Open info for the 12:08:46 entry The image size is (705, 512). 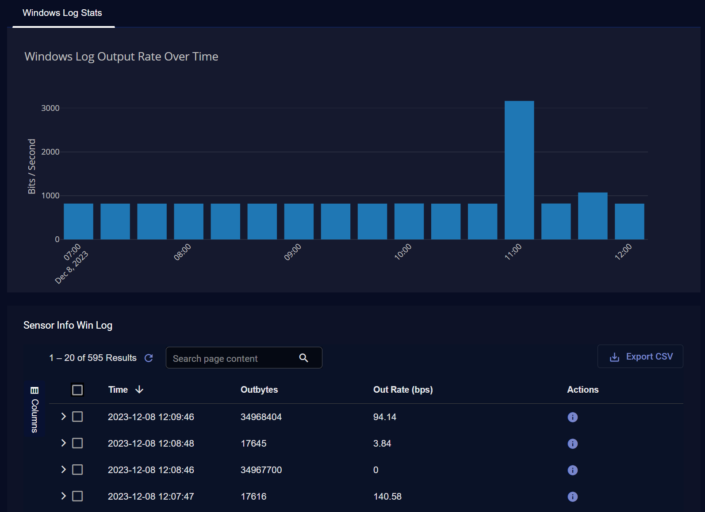pyautogui.click(x=572, y=470)
